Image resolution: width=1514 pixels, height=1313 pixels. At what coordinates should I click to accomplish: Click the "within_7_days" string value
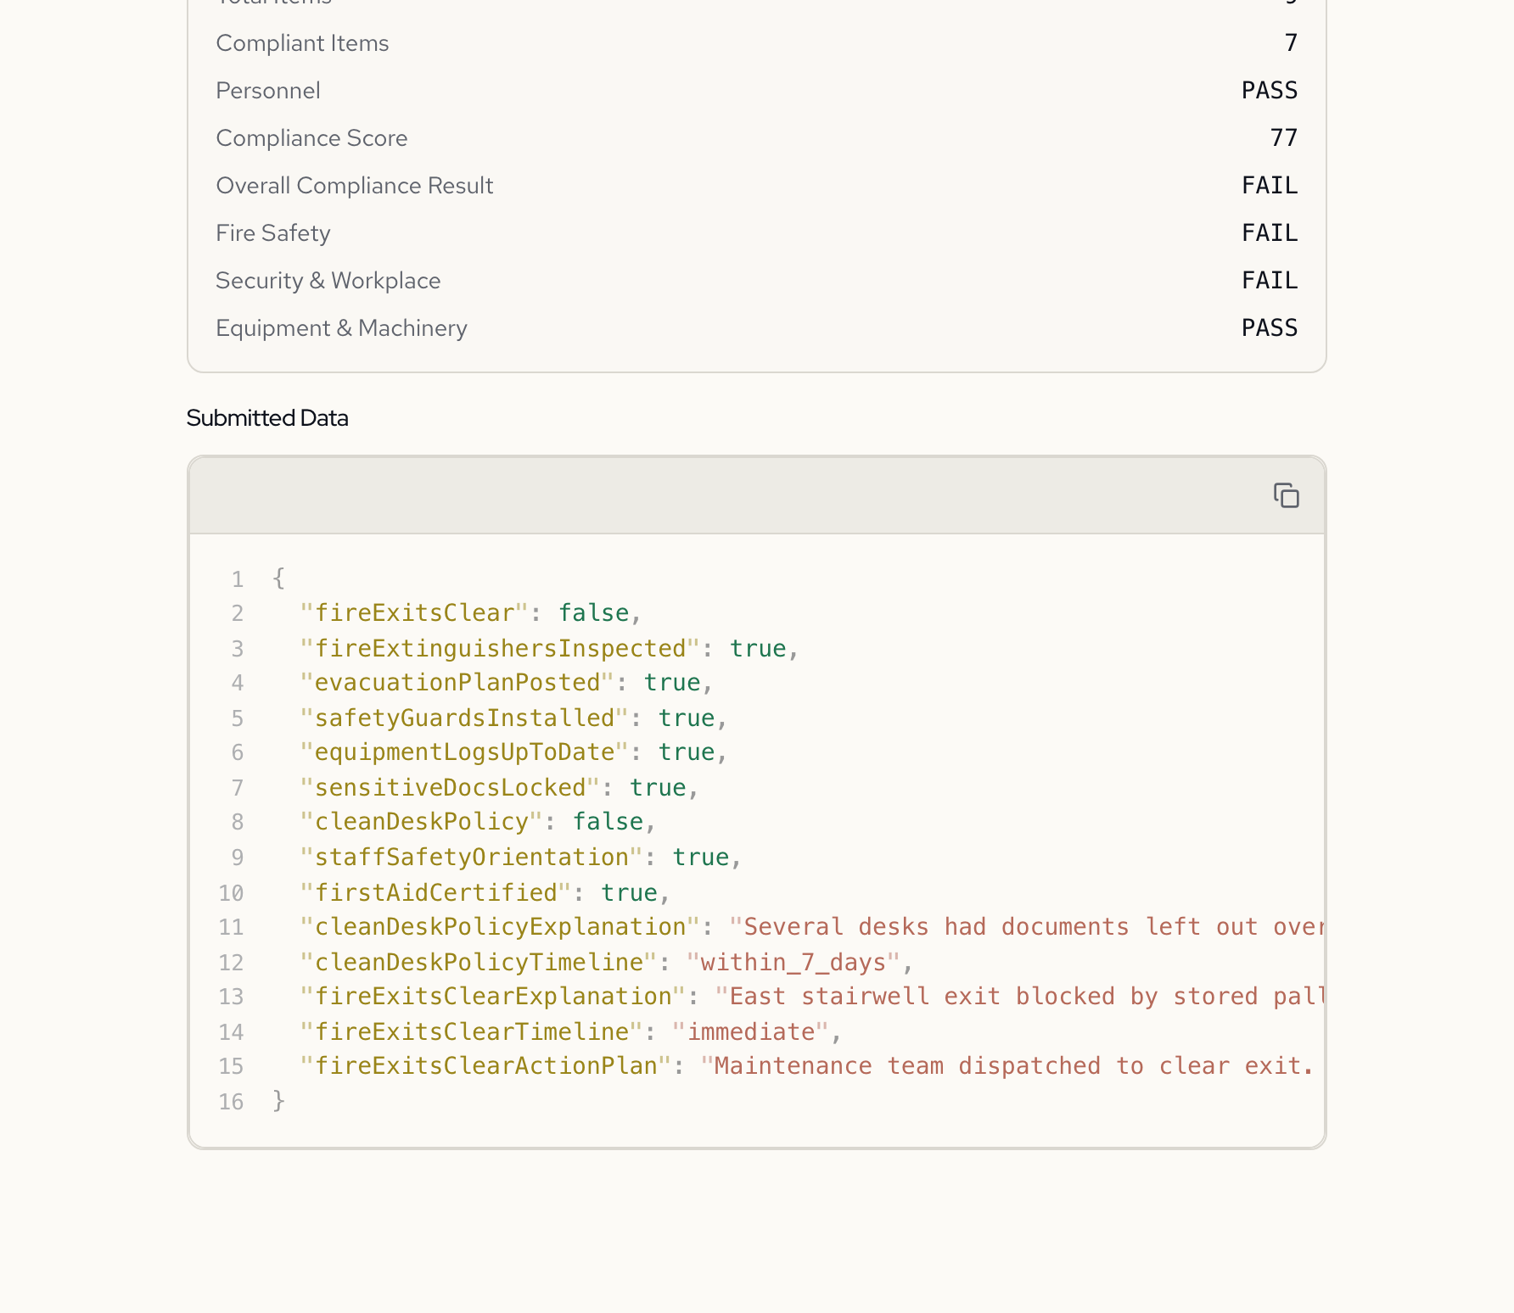point(793,963)
